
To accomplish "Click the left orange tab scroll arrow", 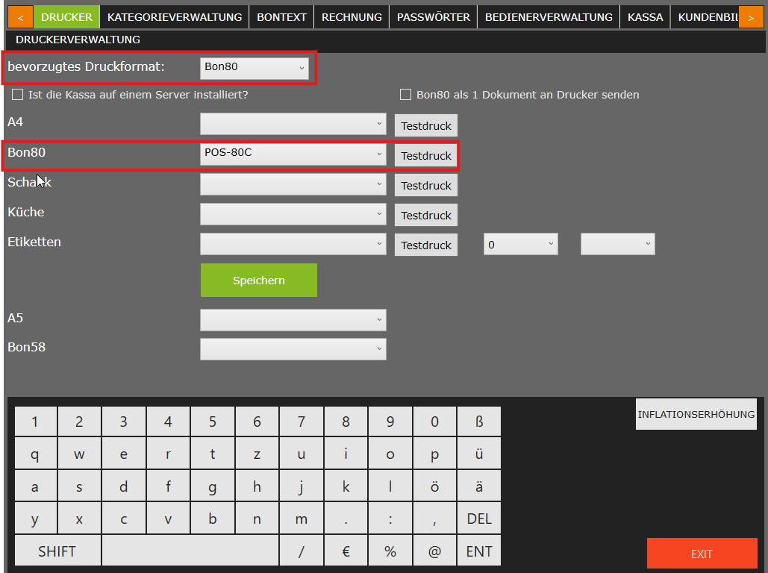I will pos(20,16).
